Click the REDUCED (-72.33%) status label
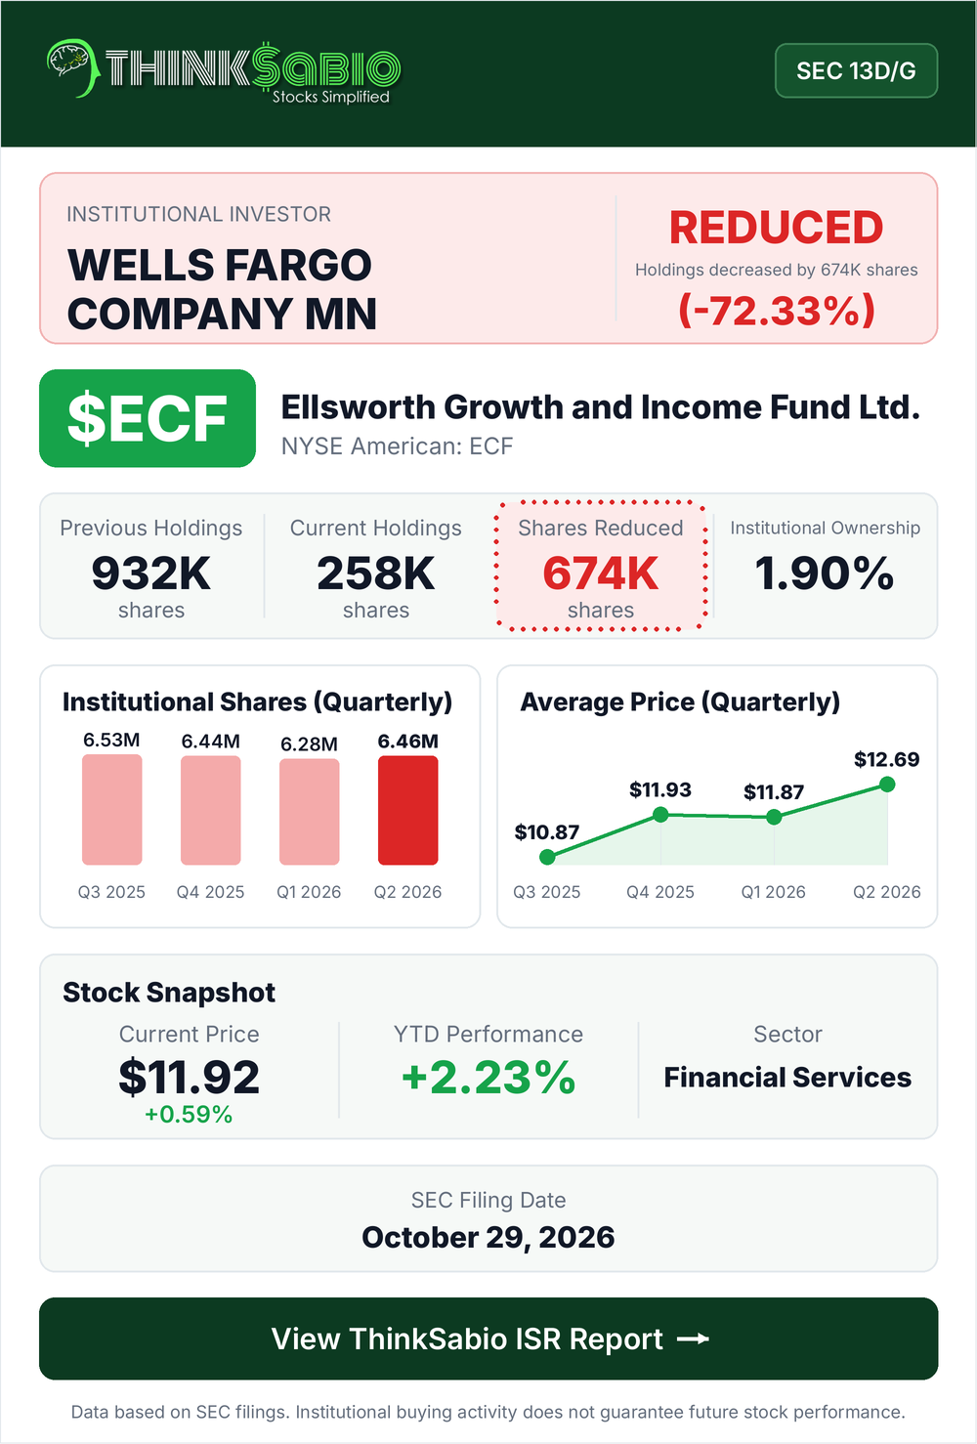977x1444 pixels. point(777,268)
